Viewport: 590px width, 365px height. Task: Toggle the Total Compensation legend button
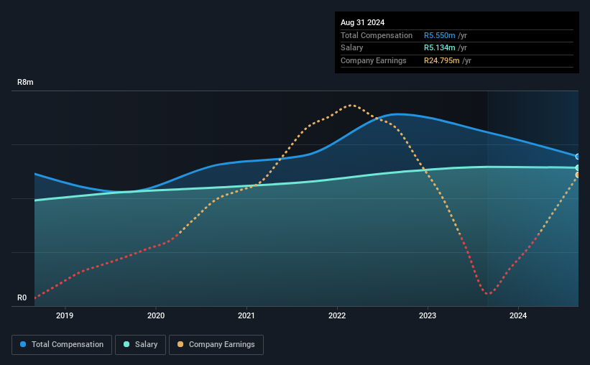(x=62, y=345)
